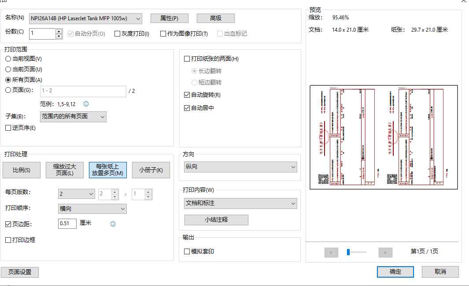Increase copies count with up stepper arrow
Screen dimensions: 469x286
(59, 31)
